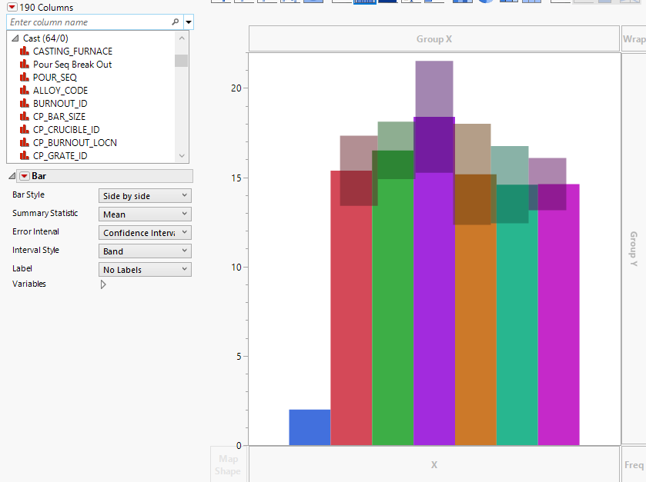Click the Enter column name input field

85,22
